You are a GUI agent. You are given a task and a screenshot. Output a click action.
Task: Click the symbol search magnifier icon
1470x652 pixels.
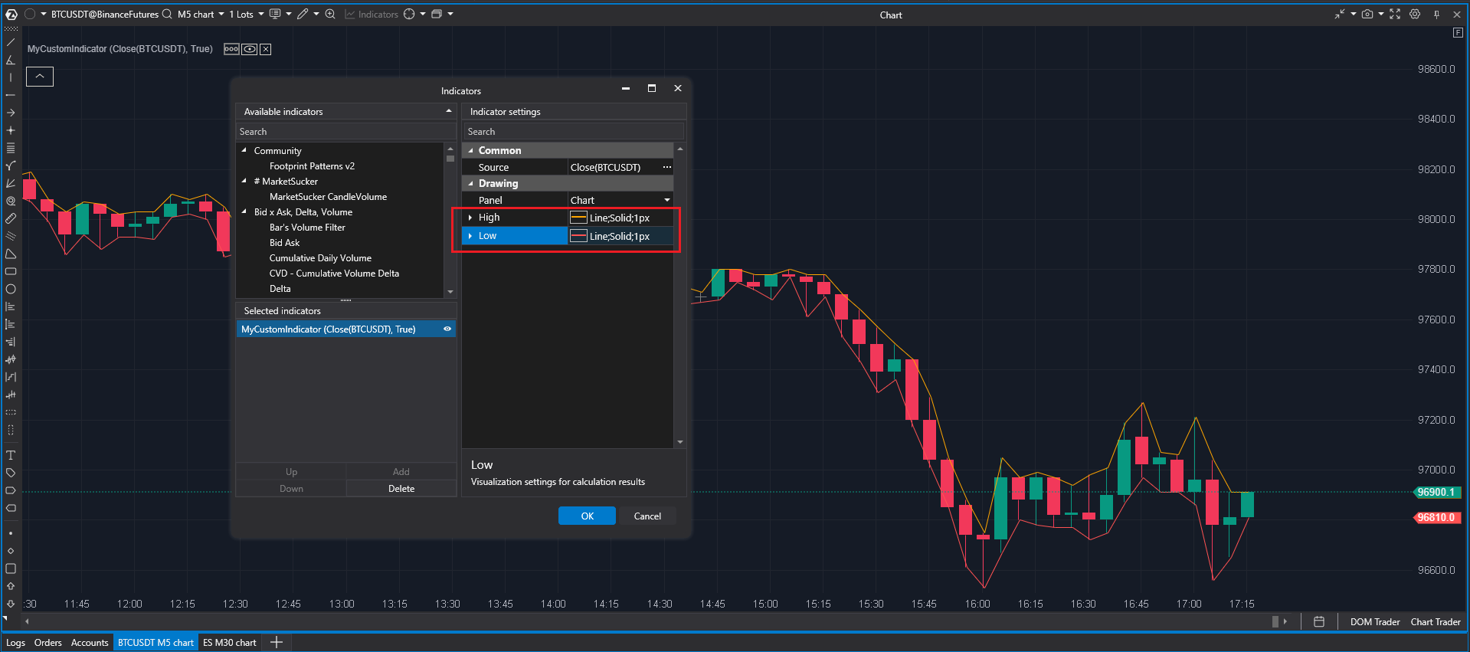click(x=167, y=14)
